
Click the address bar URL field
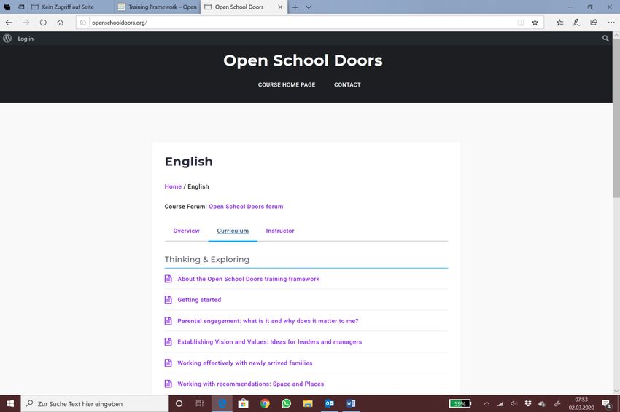click(301, 23)
